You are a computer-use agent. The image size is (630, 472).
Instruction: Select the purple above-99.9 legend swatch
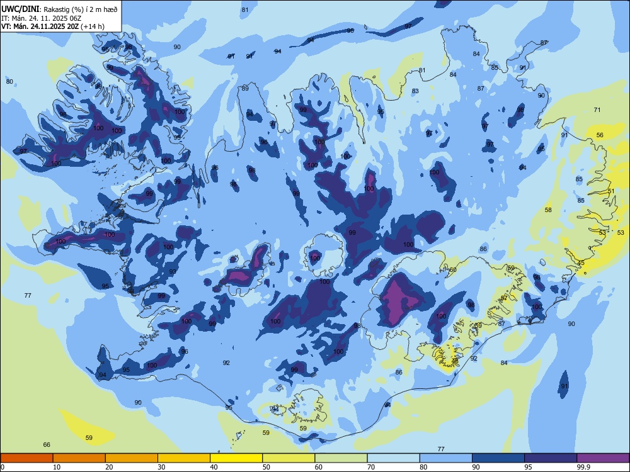point(603,458)
